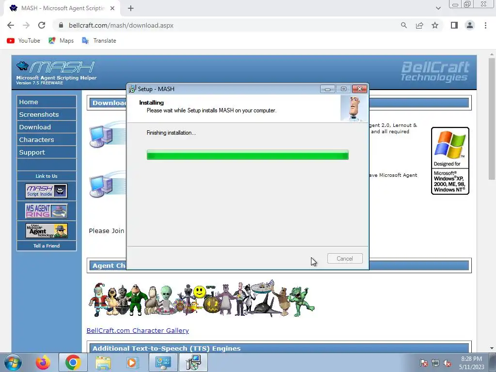Switch to the Setup installer taskbar icon

(x=193, y=362)
